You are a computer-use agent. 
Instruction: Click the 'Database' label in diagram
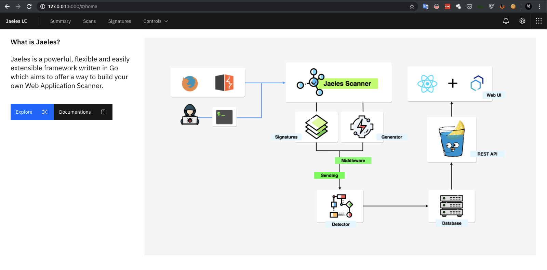(x=452, y=223)
